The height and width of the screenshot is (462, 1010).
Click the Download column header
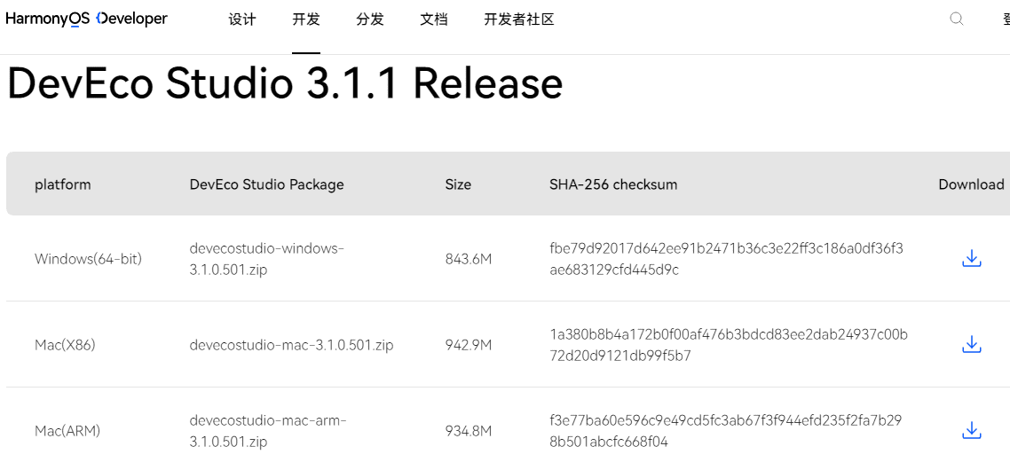coord(971,184)
